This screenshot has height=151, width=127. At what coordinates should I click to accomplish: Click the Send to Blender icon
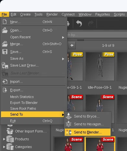[x=69, y=132]
